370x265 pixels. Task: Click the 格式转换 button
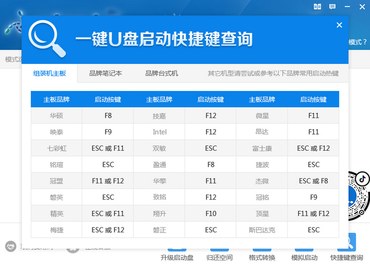tap(262, 257)
